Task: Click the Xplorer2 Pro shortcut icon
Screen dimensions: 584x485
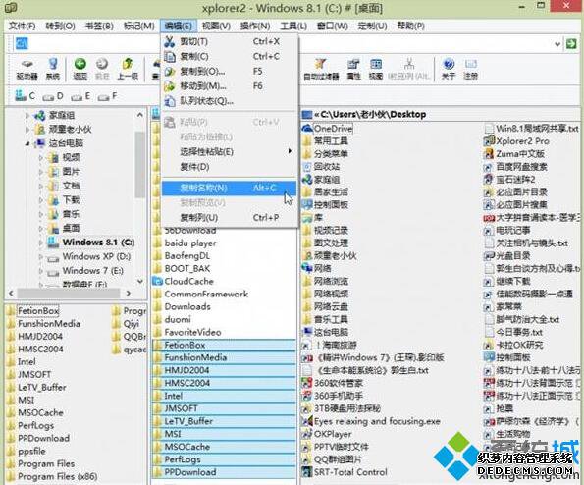Action: pos(488,141)
